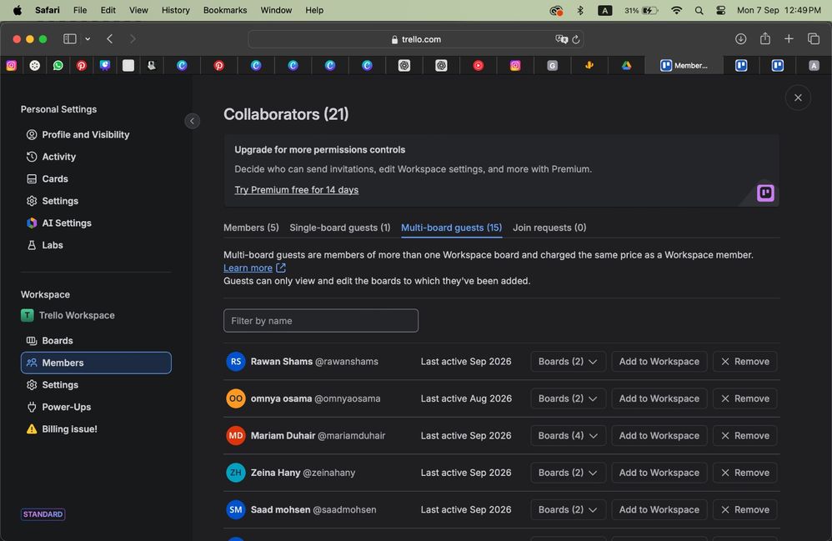Expand Boards (2) dropdown for Saad mohsen
The width and height of the screenshot is (832, 541).
(x=568, y=509)
